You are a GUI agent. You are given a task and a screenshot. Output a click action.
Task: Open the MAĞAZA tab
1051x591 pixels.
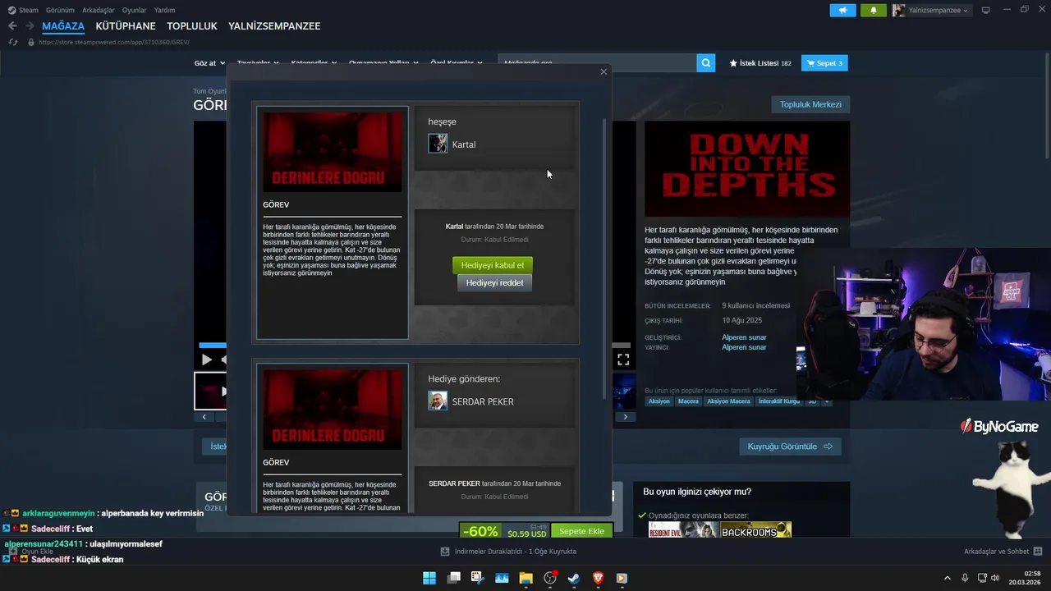pos(63,26)
